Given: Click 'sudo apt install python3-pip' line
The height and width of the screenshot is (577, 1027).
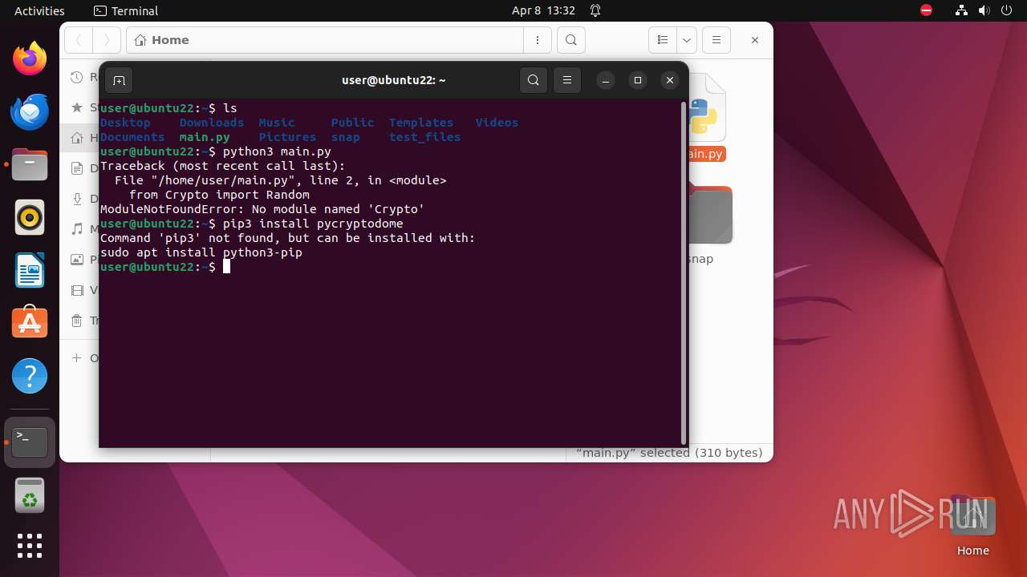Looking at the screenshot, I should pyautogui.click(x=201, y=252).
